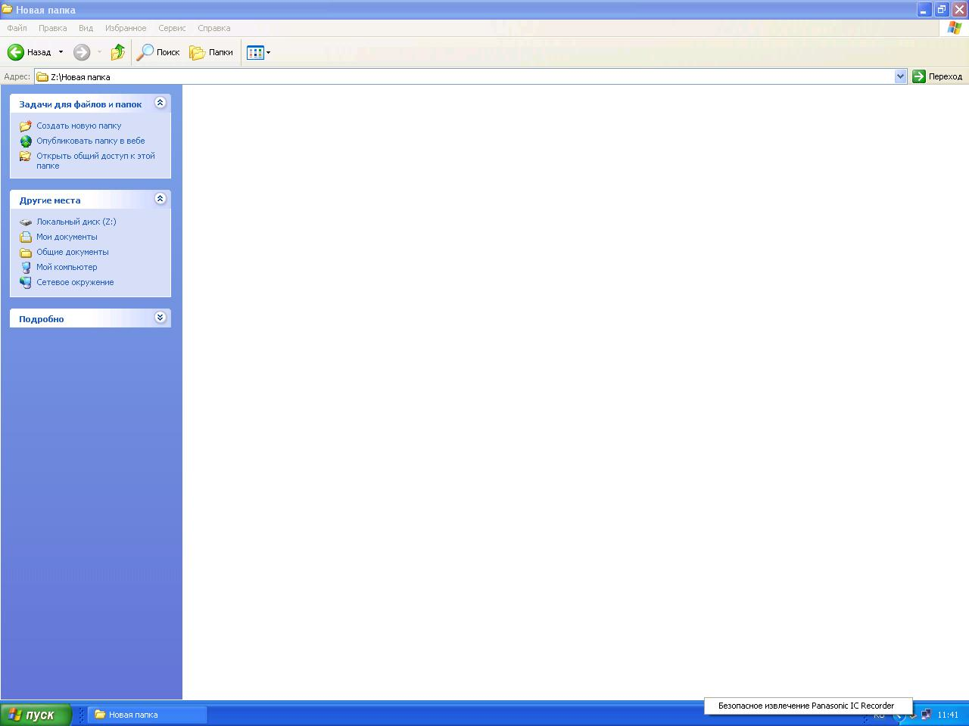Screen dimensions: 969x726
Task: Click Открыть общий доступ к этой папке
Action: 95,160
